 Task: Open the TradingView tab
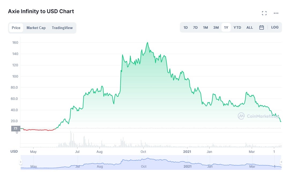62,28
